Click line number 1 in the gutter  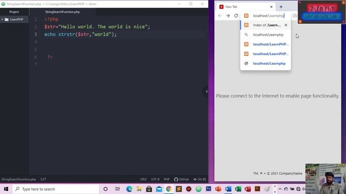(x=36, y=19)
